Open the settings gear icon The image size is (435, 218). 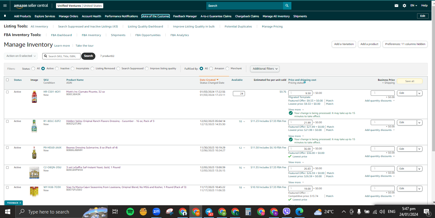[404, 5]
